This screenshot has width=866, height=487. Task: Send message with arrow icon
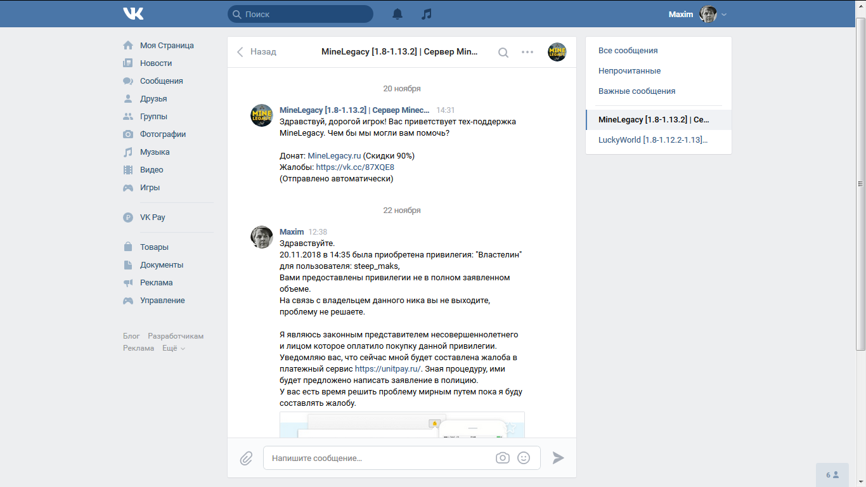[558, 458]
